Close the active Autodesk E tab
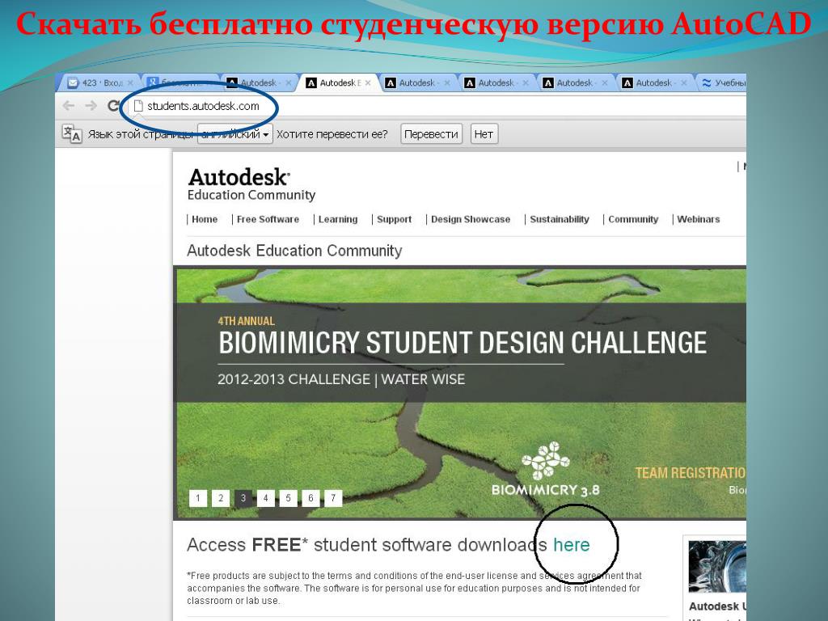Screen dimensions: 828x621 pos(368,83)
